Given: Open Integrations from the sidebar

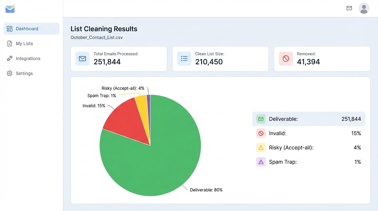Looking at the screenshot, I should pos(28,58).
